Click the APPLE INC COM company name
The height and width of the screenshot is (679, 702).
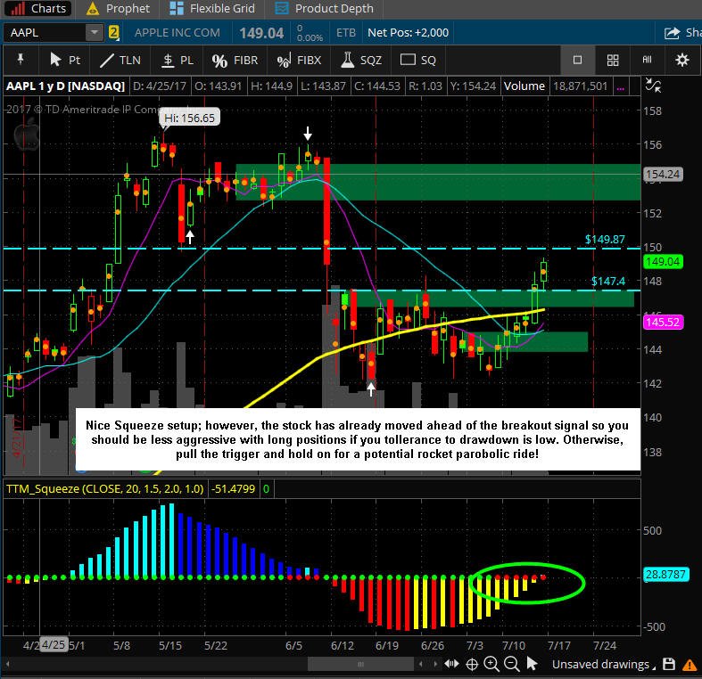coord(178,33)
